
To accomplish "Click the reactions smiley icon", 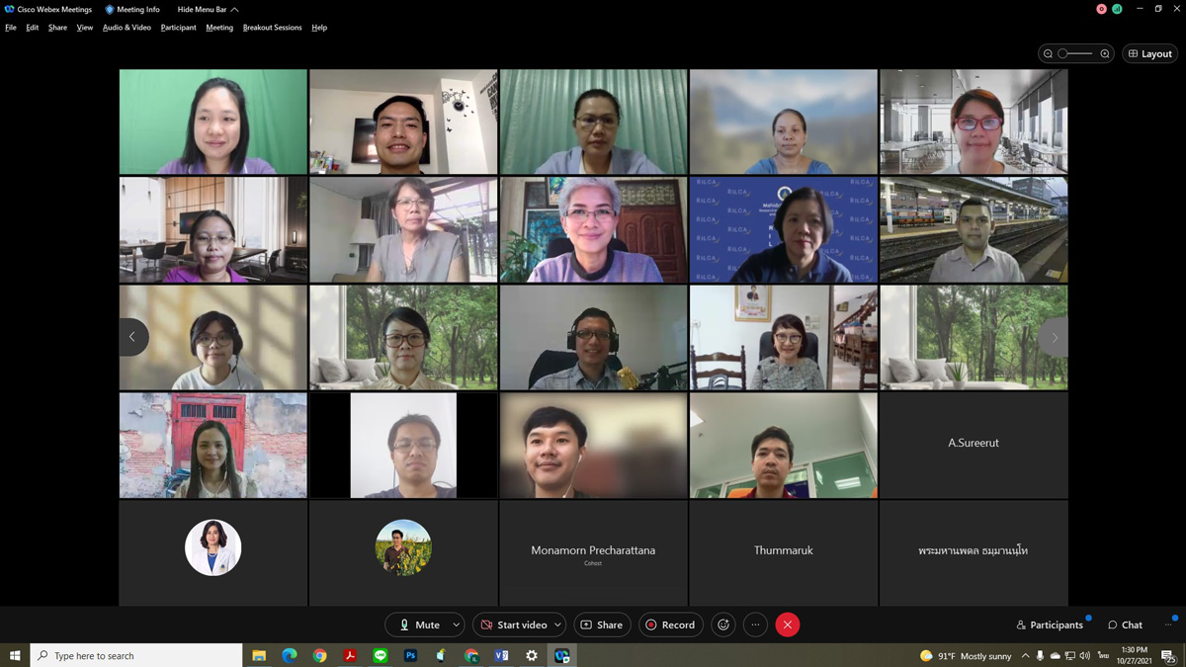I will [723, 625].
